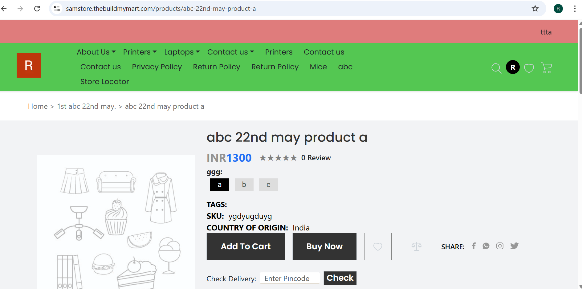Open the Chrome profile avatar
582x289 pixels.
pyautogui.click(x=558, y=9)
